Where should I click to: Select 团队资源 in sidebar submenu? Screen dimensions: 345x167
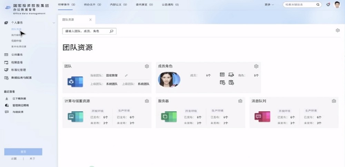pos(16,29)
